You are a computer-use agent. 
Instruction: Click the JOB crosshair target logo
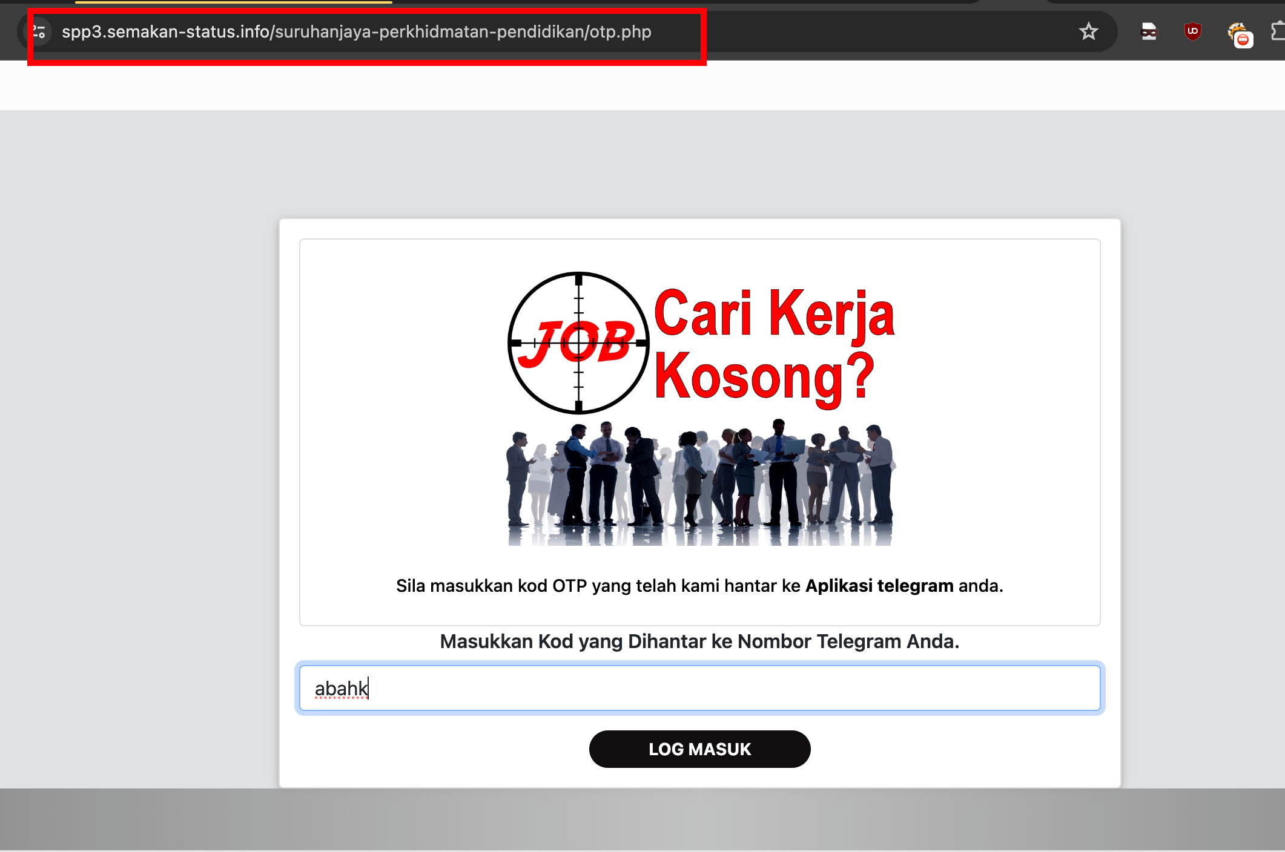[x=578, y=343]
